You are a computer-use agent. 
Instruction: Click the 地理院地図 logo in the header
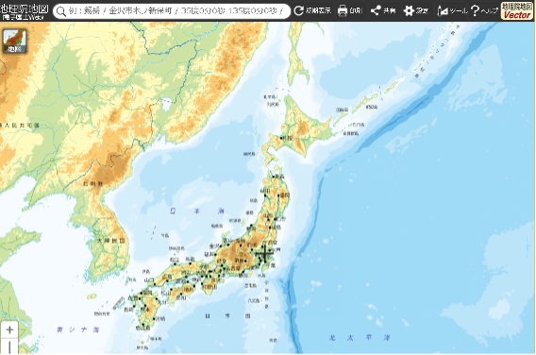(24, 11)
